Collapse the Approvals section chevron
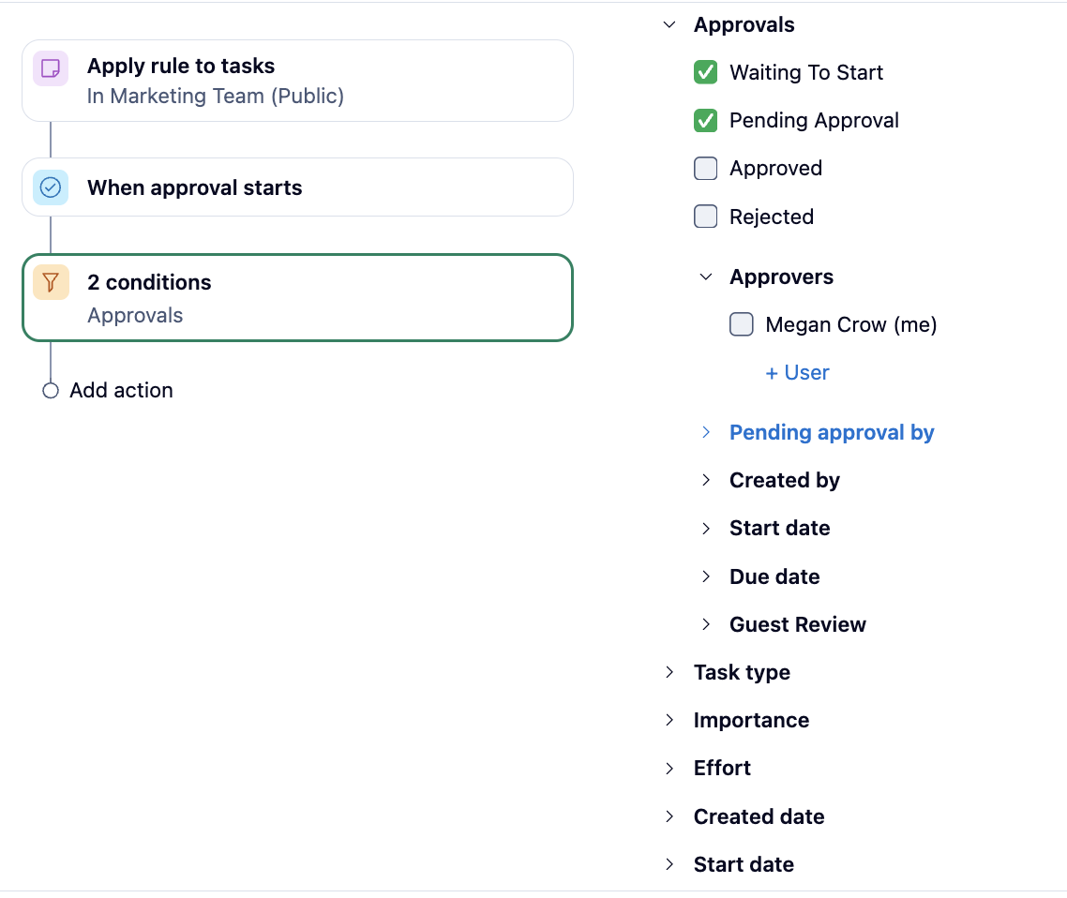 pos(669,25)
